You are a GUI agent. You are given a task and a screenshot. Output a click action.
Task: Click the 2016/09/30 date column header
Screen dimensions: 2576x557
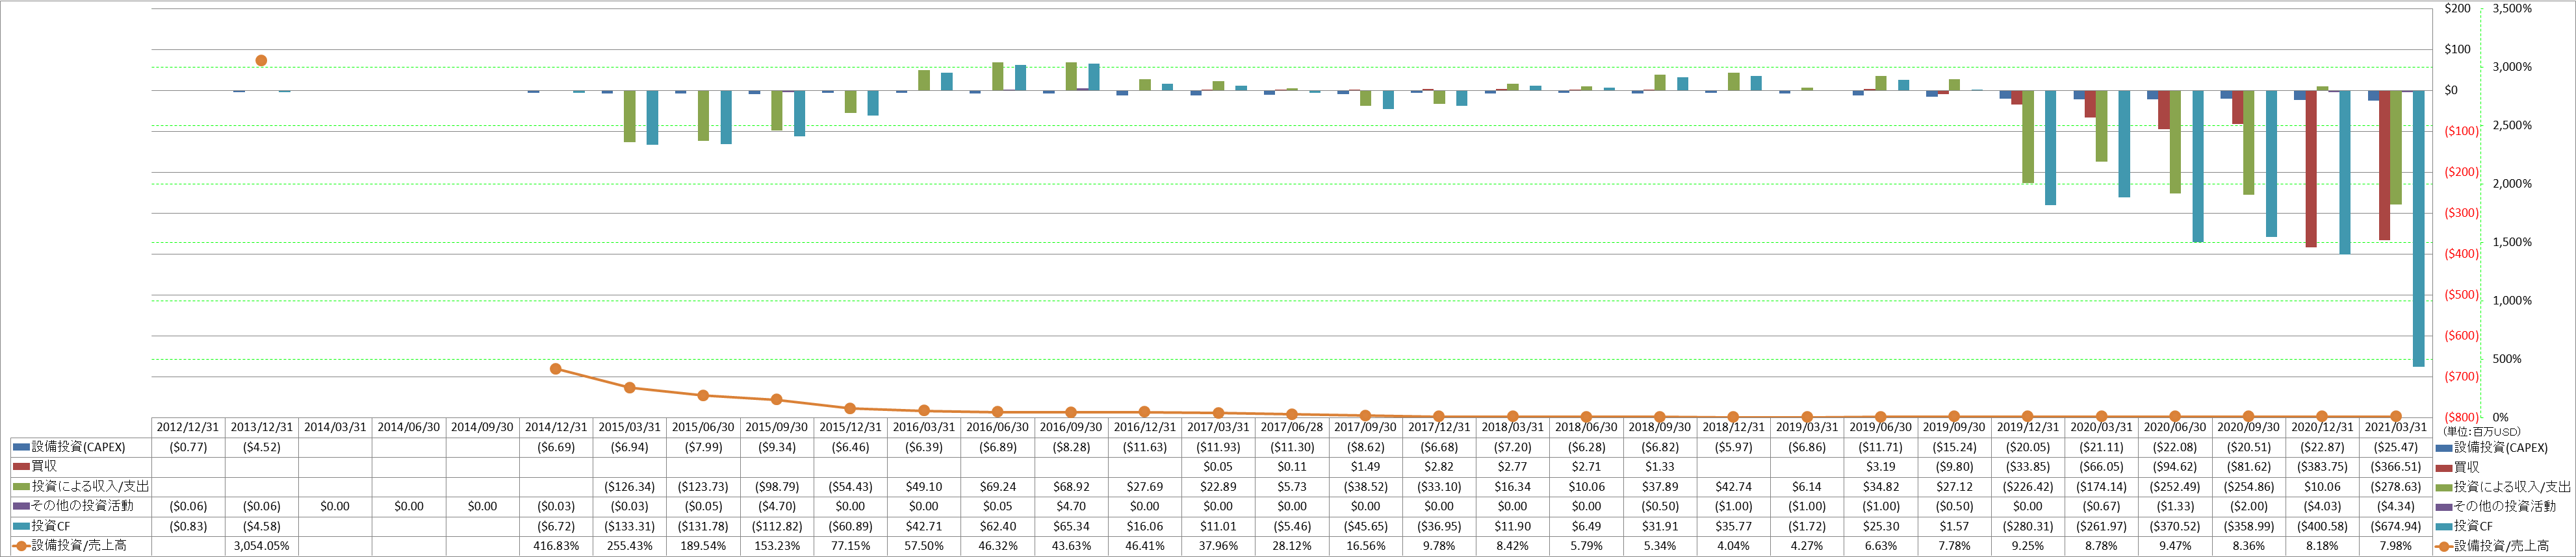pyautogui.click(x=1072, y=427)
